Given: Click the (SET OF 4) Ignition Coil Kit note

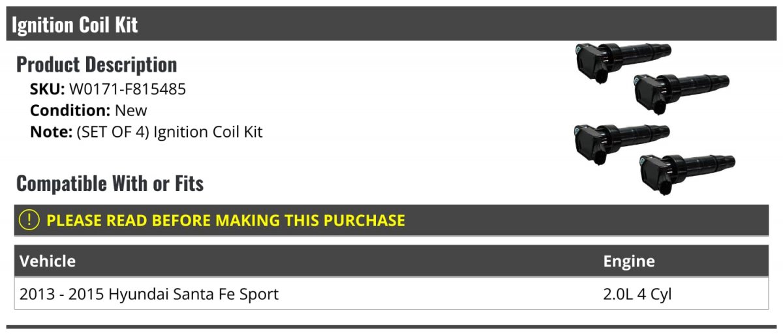Looking at the screenshot, I should click(170, 132).
